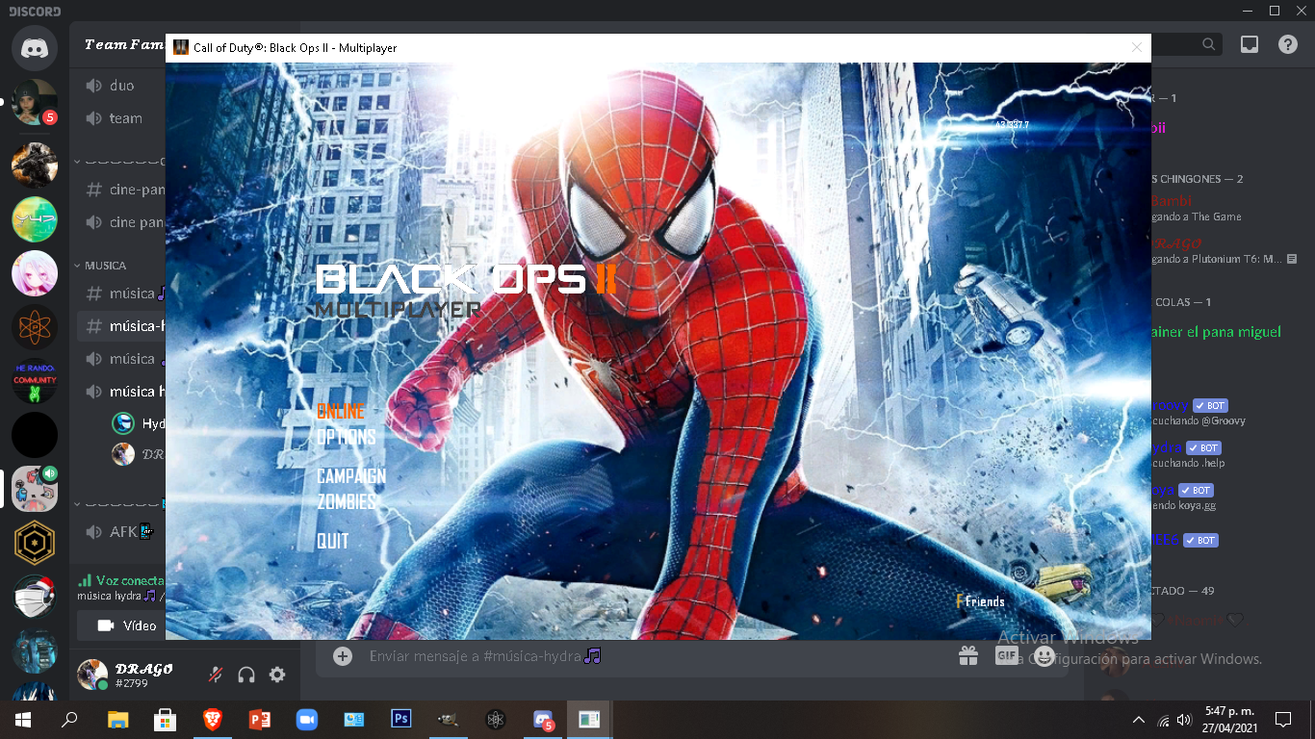
Task: Open the green YHP server
Action: (x=35, y=219)
